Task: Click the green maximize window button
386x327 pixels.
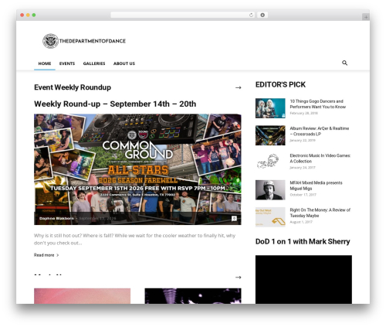Action: 34,15
